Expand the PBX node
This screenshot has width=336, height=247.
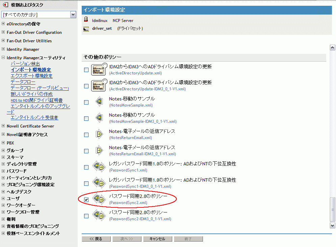3,142
